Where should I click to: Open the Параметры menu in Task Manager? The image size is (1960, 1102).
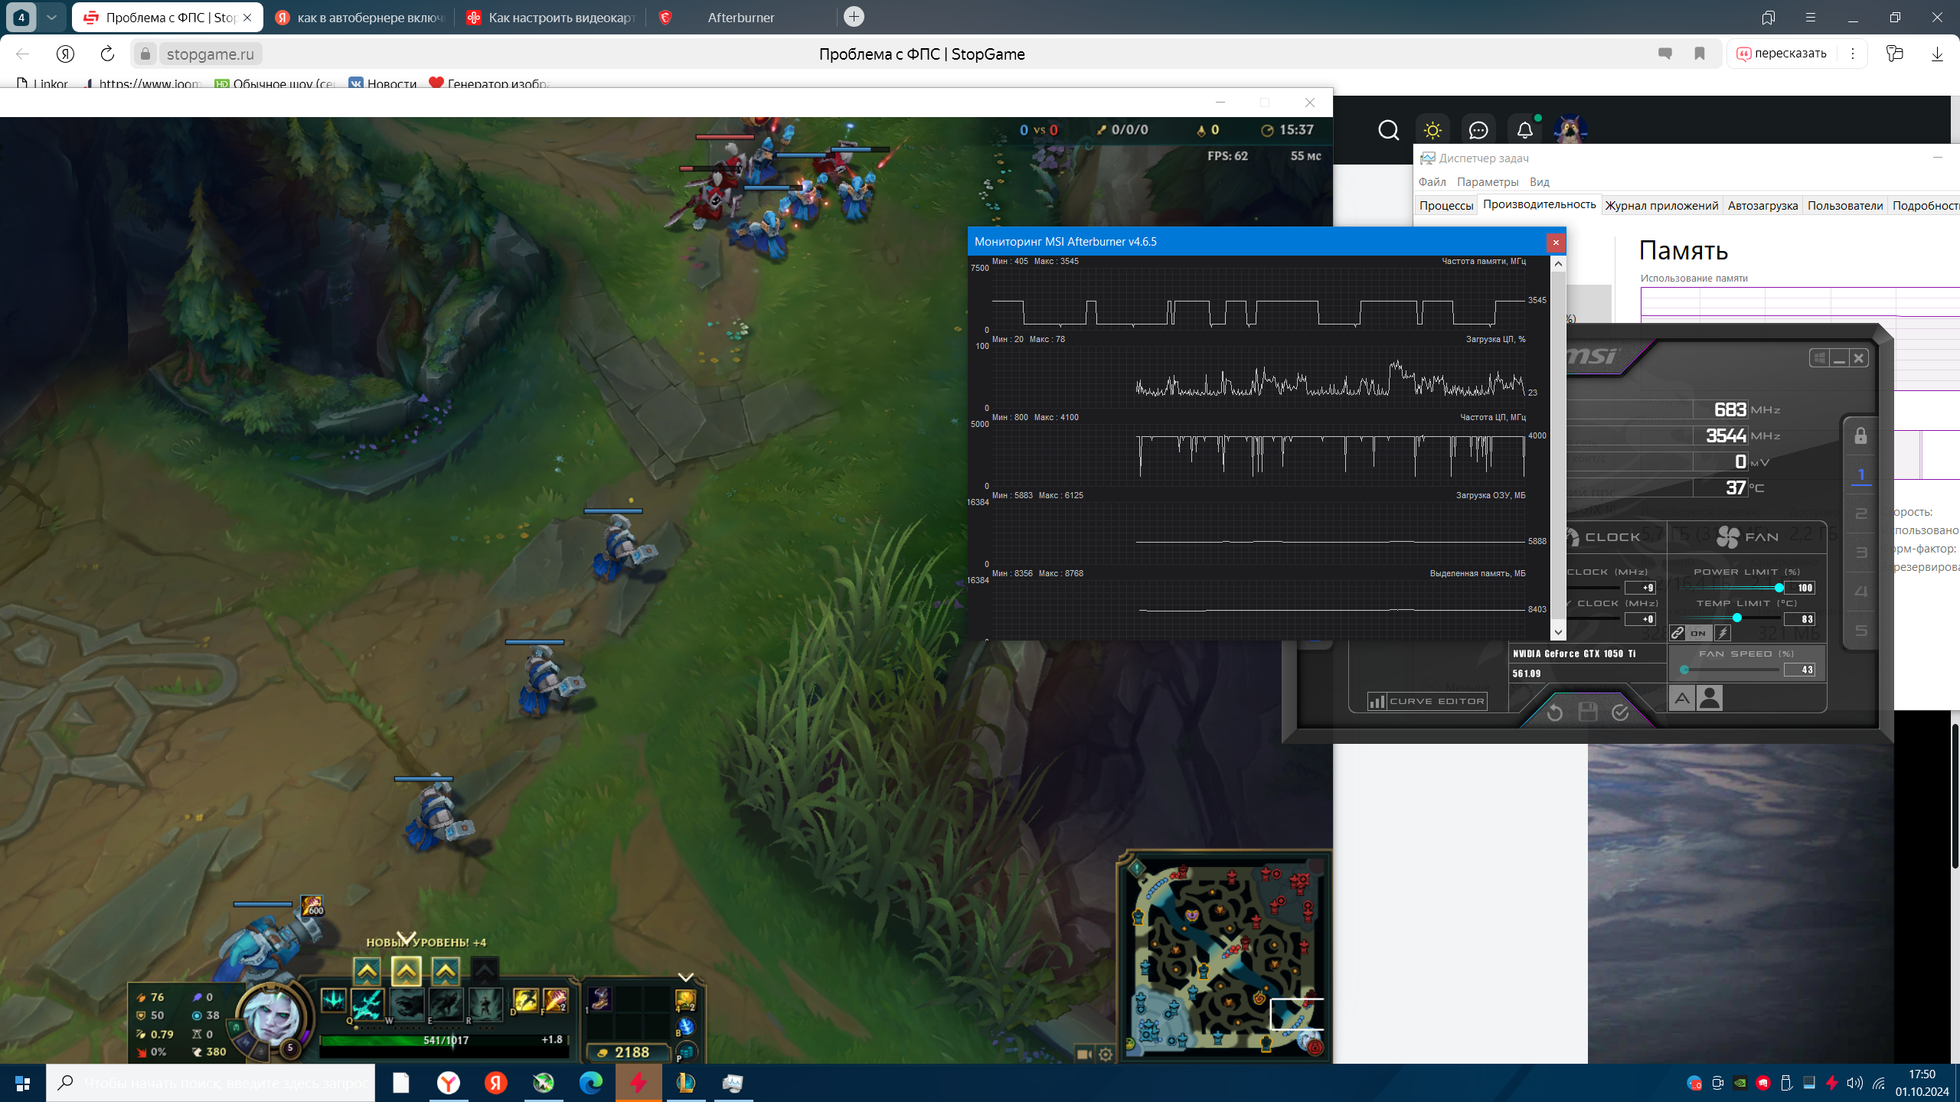coord(1488,182)
